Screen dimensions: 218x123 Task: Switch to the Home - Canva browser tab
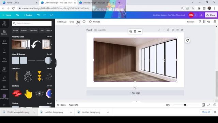pyautogui.click(x=20, y=3)
